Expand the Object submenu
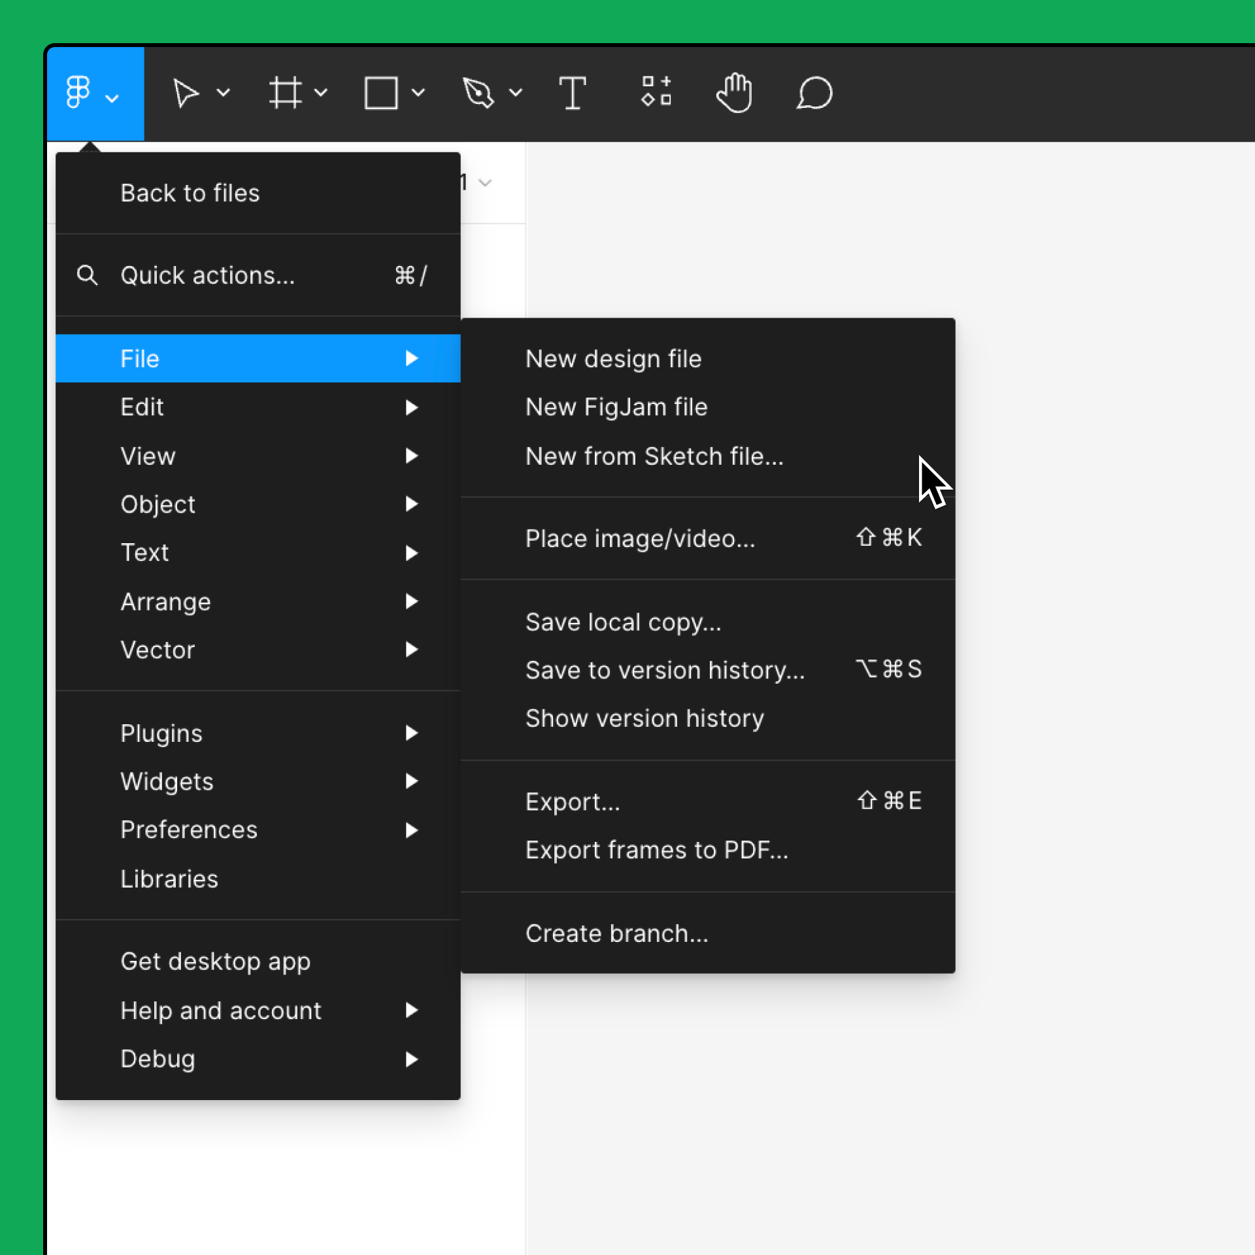This screenshot has width=1255, height=1255. 258,504
